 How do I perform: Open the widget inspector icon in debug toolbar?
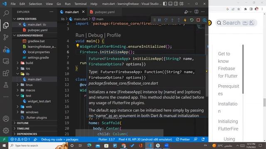click(x=204, y=20)
